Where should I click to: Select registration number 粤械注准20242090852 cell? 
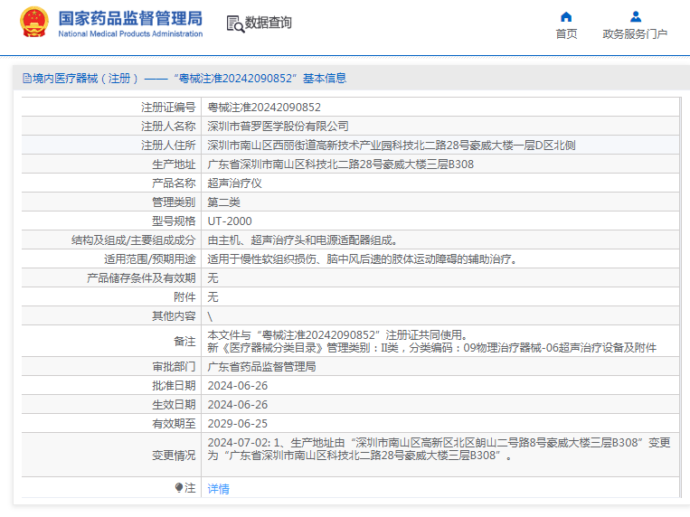pyautogui.click(x=264, y=108)
